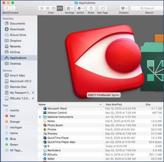
Task: Click the Add Tags toolbar button
Action: (102, 8)
